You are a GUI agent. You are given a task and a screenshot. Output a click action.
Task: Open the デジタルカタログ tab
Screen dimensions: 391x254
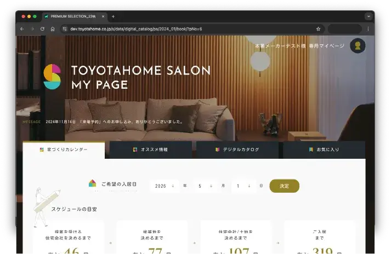[237, 149]
